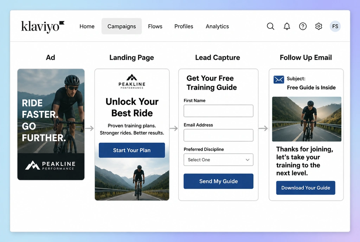Screen dimensions: 360x242
Task: Click the Download Your Guide button
Action: [306, 188]
